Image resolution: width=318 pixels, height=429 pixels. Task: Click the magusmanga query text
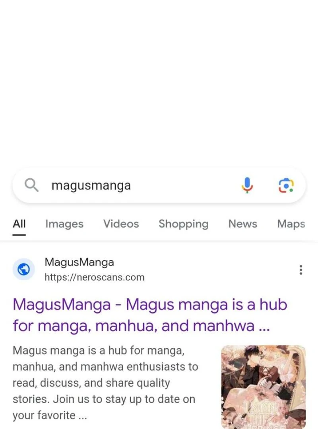(91, 186)
